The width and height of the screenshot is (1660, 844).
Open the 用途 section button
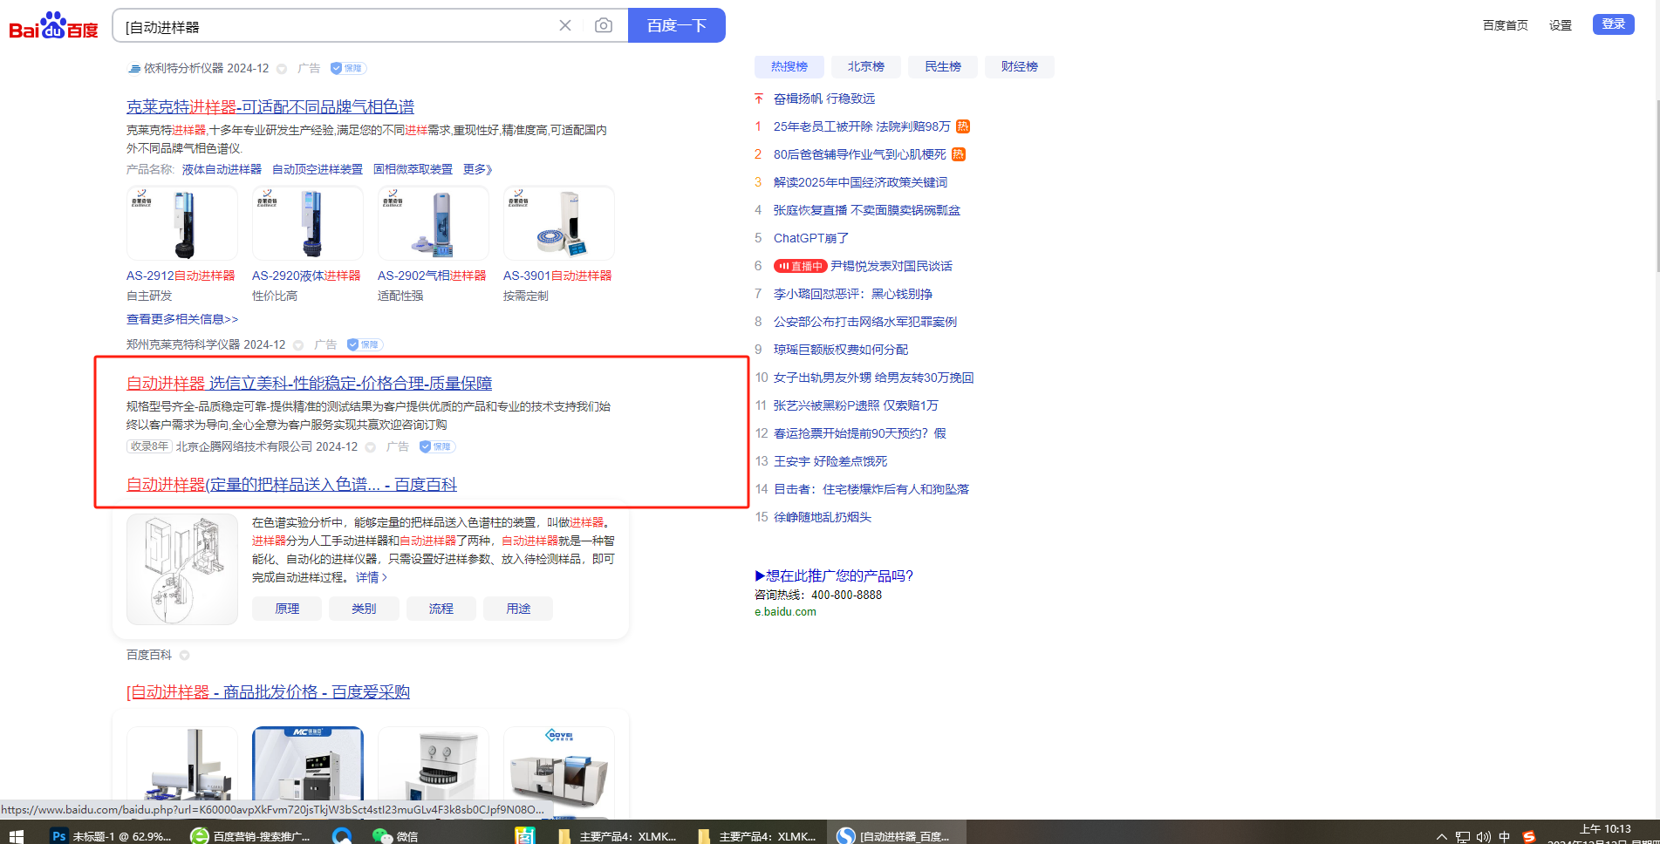click(x=518, y=609)
